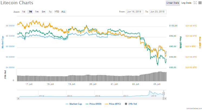Open the chart hamburger menu

click(200, 3)
